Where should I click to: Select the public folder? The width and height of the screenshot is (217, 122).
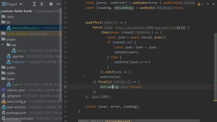click(x=11, y=67)
